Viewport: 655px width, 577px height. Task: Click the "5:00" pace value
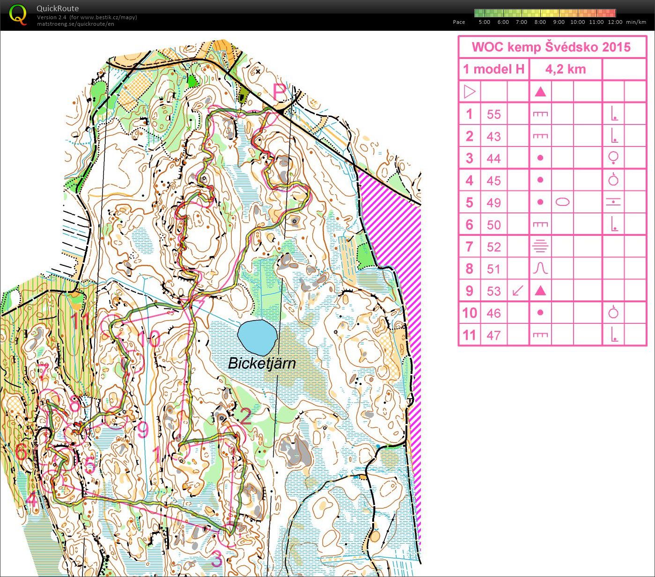pos(484,22)
